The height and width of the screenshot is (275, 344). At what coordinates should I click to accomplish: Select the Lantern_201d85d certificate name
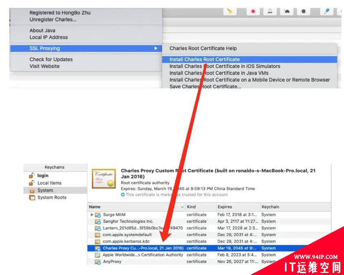click(x=143, y=228)
